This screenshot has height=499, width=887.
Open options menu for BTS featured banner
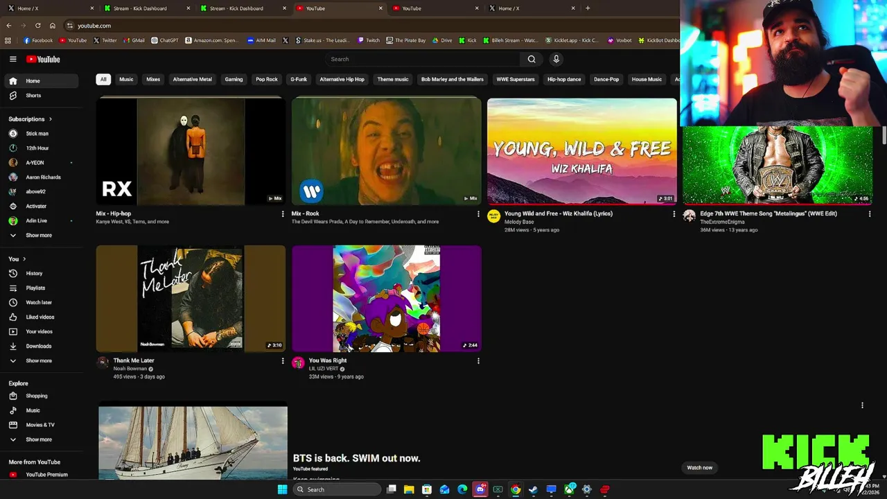tap(862, 405)
